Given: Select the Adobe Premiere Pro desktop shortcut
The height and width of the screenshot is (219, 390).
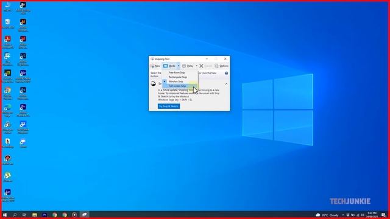Looking at the screenshot, I should tap(23, 111).
